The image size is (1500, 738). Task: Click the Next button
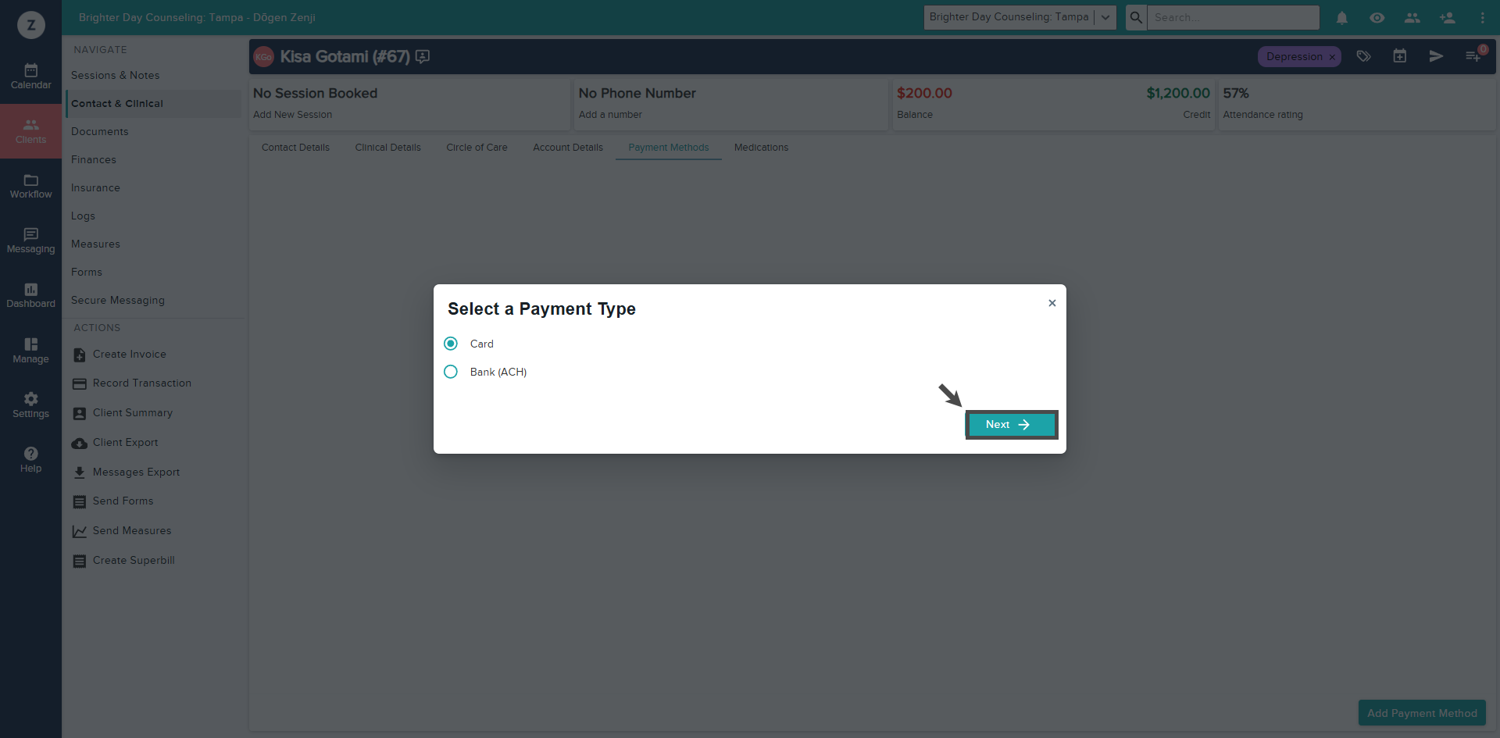click(x=1011, y=424)
